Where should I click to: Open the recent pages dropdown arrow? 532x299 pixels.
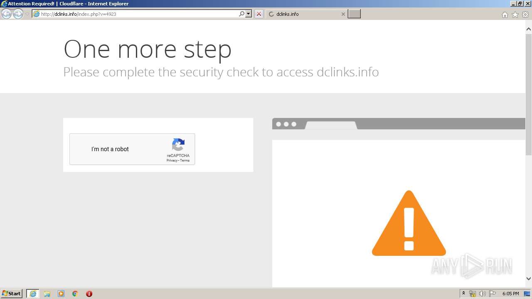pyautogui.click(x=27, y=14)
